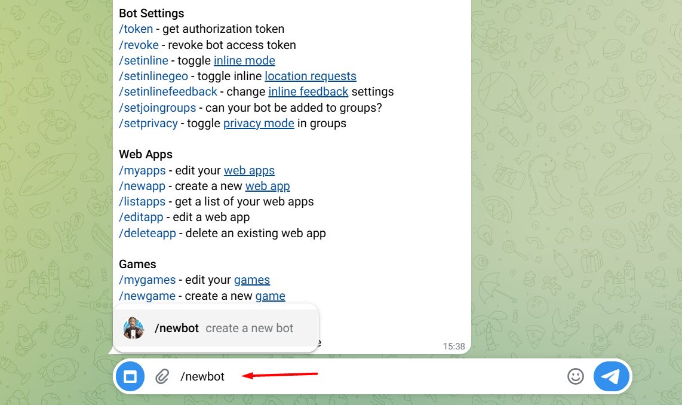The image size is (682, 405).
Task: Click the Web Apps heading
Action: 146,155
